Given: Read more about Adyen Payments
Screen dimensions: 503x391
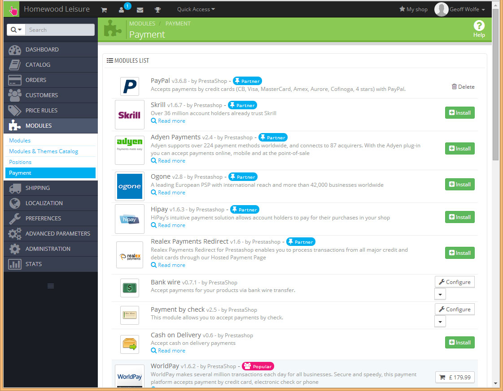Looking at the screenshot, I should [x=168, y=161].
